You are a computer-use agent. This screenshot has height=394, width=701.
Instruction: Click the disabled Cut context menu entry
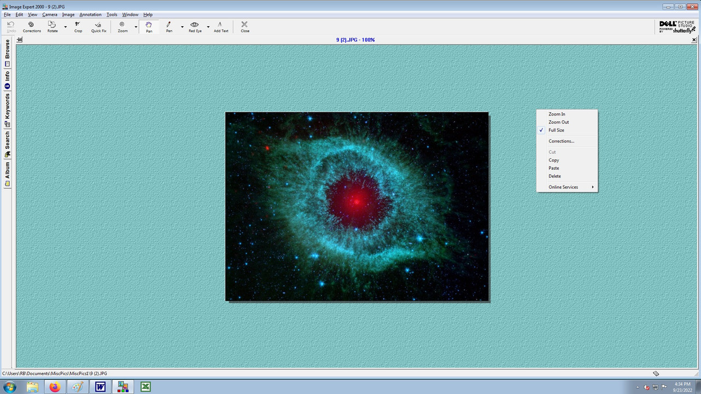coord(567,152)
